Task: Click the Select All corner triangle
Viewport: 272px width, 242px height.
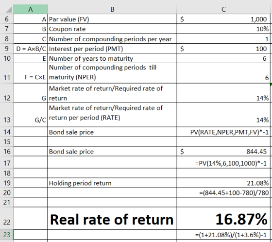Action: tap(9, 9)
